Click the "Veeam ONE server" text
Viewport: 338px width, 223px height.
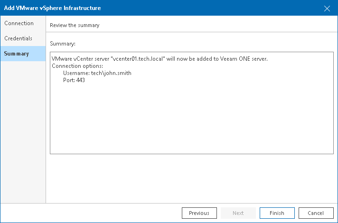coord(244,59)
